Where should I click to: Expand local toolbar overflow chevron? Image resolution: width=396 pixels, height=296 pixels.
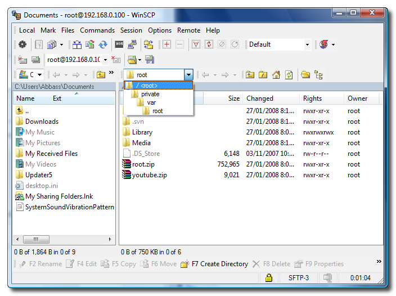pos(111,73)
